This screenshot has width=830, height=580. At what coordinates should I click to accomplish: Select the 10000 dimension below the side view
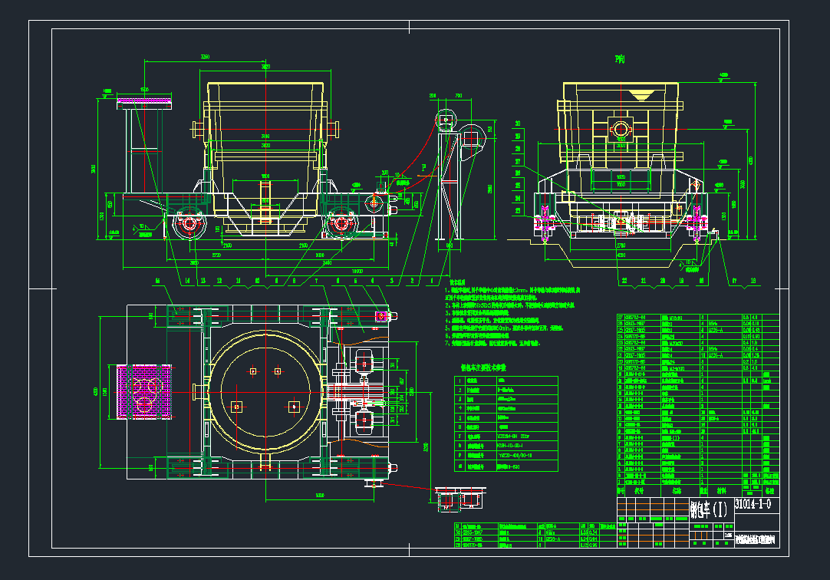[x=357, y=271]
